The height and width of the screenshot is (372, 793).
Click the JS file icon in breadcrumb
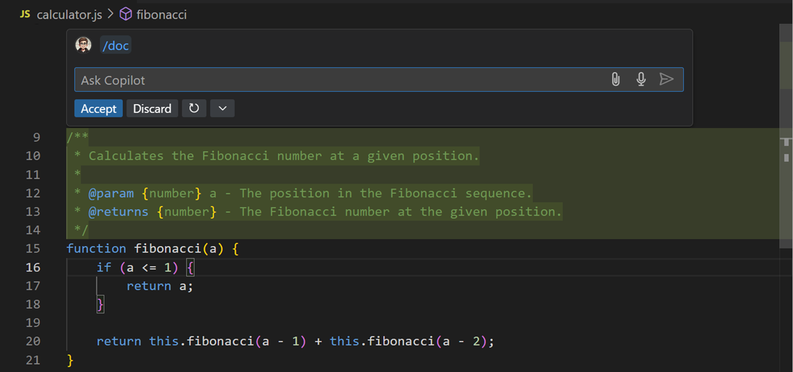(25, 14)
